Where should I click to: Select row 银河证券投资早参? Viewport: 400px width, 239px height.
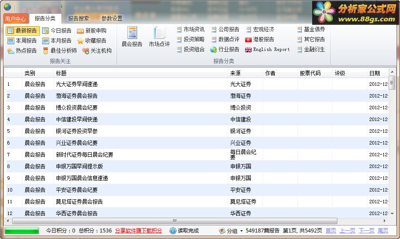point(197,131)
